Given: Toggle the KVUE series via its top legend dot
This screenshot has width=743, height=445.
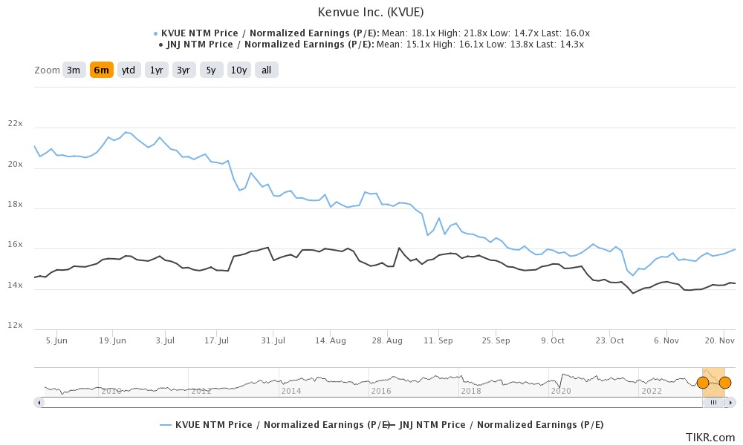Looking at the screenshot, I should pyautogui.click(x=155, y=33).
